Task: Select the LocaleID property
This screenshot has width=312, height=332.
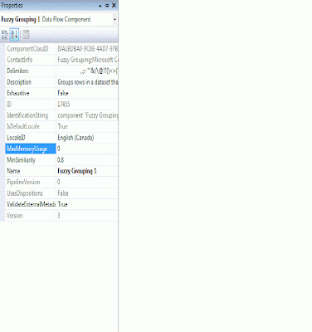Action: [16, 138]
